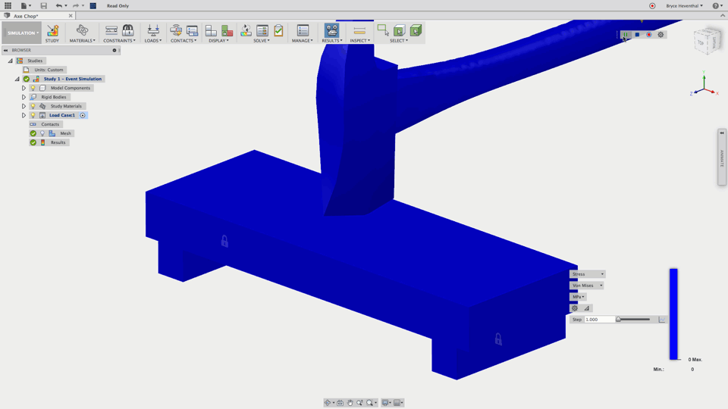Click the padlock constraint icon
This screenshot has height=409, width=728.
coord(127,30)
